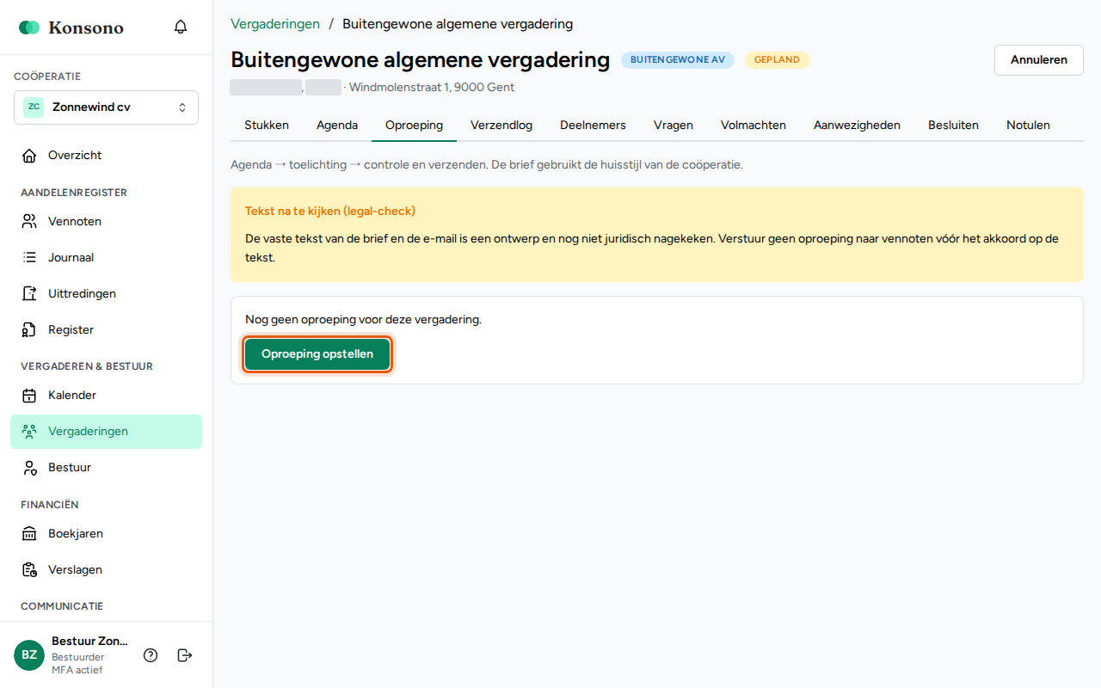Click the Boekjaren bank icon
This screenshot has width=1101, height=688.
(29, 534)
